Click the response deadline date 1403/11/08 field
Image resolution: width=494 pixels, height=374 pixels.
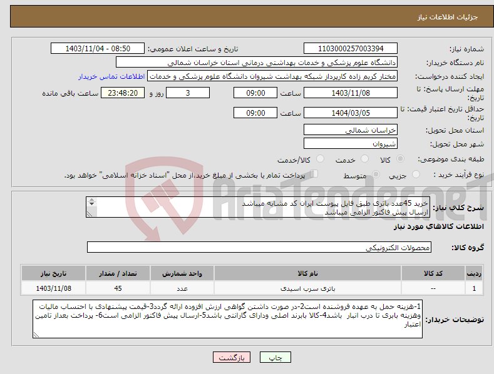click(351, 93)
